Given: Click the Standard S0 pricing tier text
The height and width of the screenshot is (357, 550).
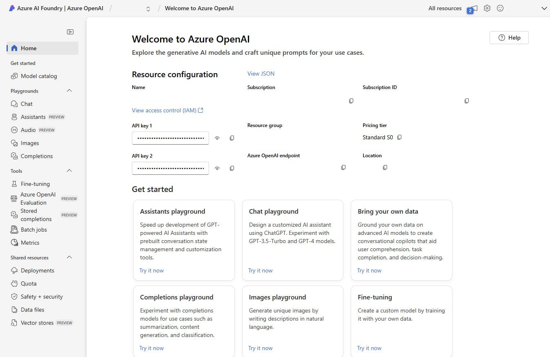Looking at the screenshot, I should coord(378,137).
